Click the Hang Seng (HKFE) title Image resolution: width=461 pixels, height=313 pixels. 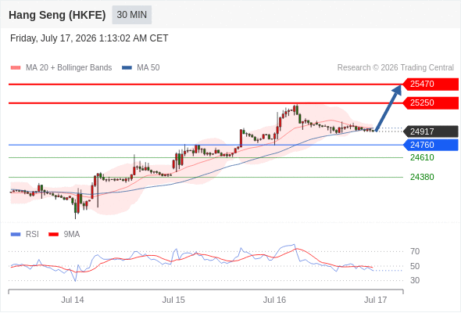(x=57, y=15)
